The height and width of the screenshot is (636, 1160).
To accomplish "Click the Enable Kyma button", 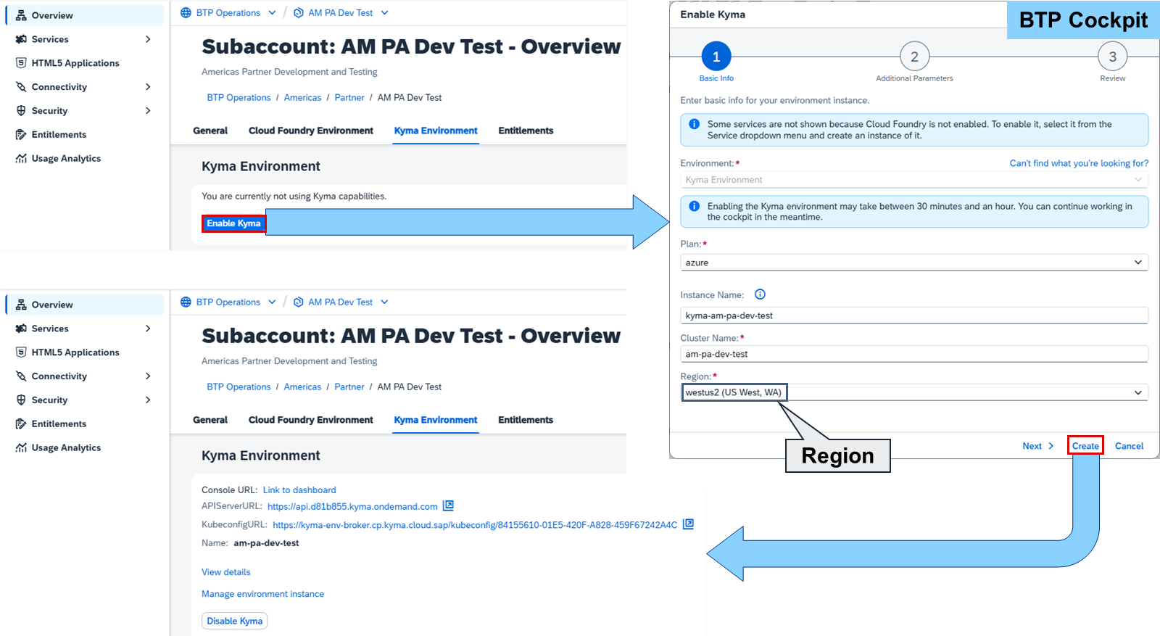I will (x=233, y=223).
